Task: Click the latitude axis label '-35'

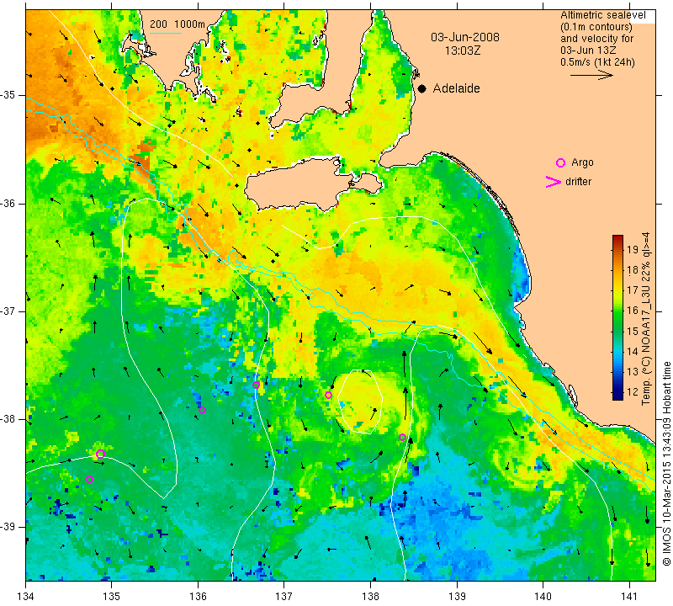Action: click(x=8, y=95)
